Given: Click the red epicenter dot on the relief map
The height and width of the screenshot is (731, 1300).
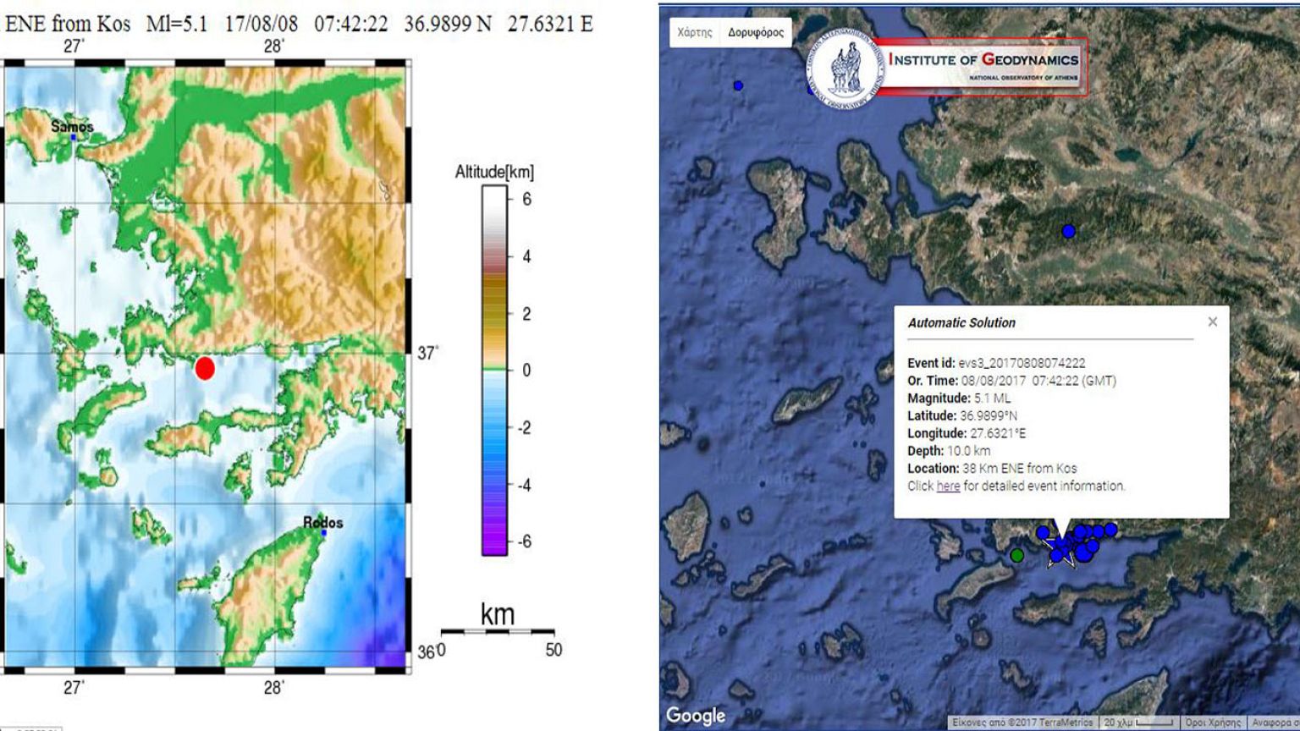Looking at the screenshot, I should click(205, 368).
